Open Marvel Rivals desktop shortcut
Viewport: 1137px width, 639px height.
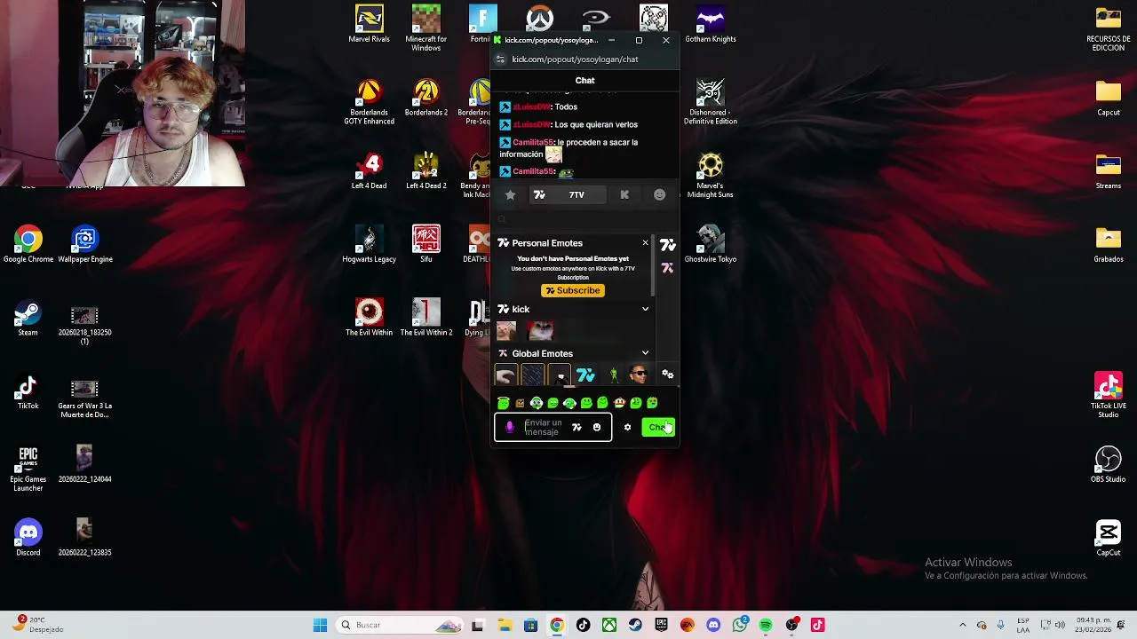369,24
